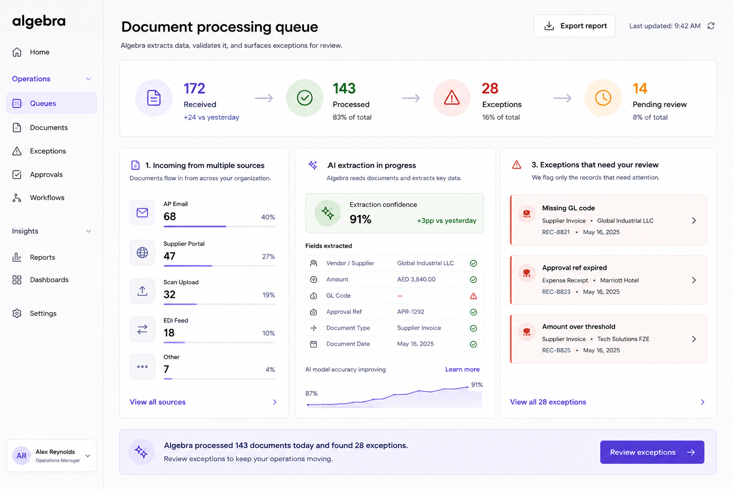Viewport: 733px width, 489px height.
Task: Click the AP Email 40% progress bar
Action: coord(219,226)
